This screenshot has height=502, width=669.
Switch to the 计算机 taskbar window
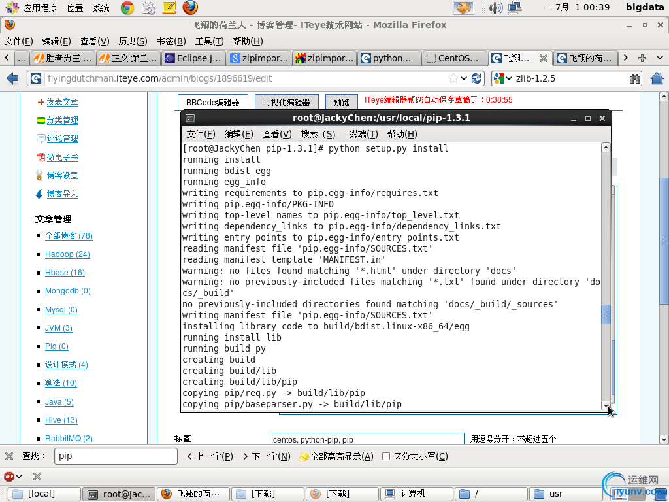416,494
